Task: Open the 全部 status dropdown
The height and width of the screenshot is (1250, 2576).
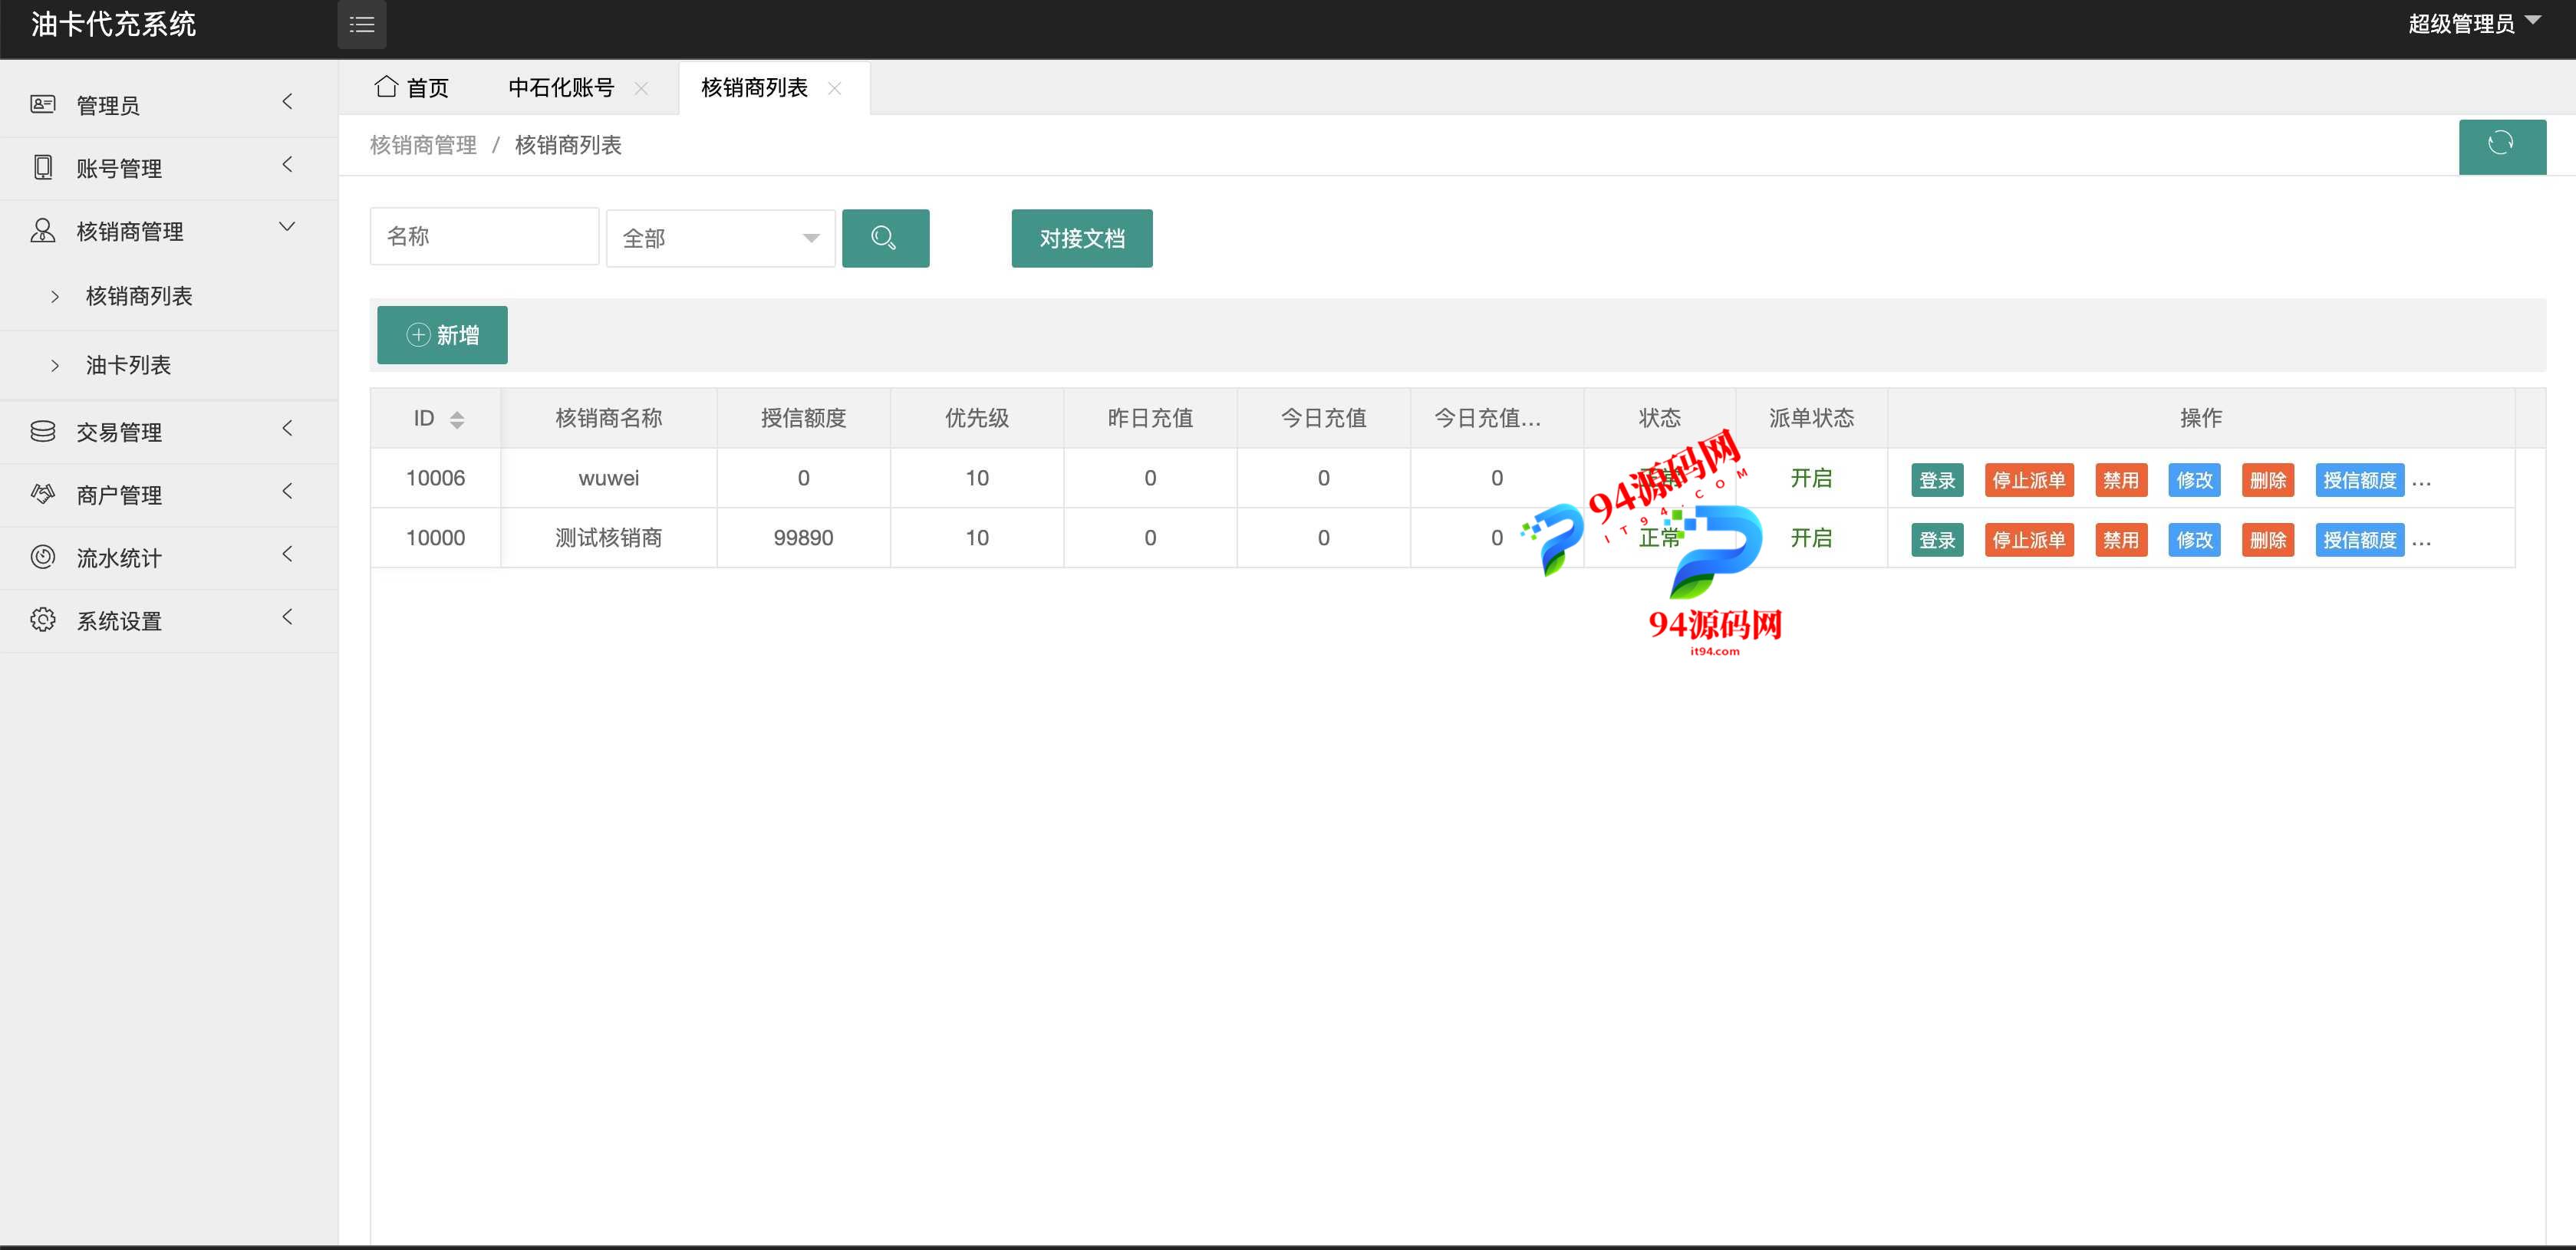Action: [720, 238]
